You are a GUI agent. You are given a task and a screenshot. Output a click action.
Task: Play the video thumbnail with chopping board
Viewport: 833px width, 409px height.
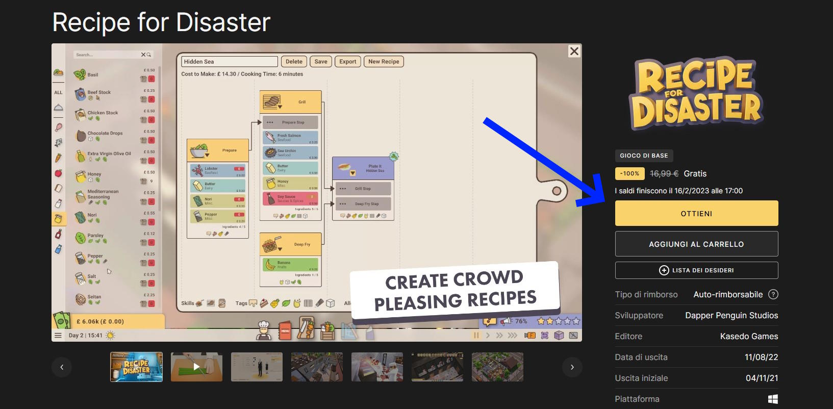coord(196,367)
